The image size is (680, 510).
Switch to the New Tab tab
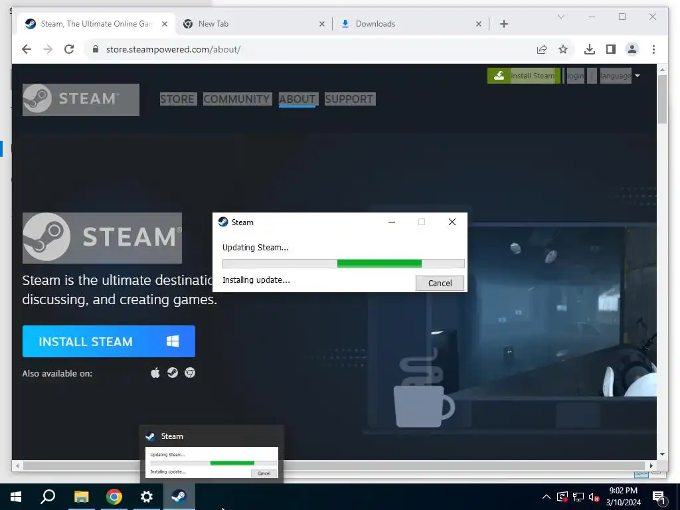254,24
